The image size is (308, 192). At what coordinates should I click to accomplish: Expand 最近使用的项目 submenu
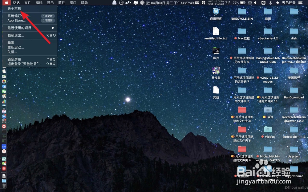click(x=30, y=28)
